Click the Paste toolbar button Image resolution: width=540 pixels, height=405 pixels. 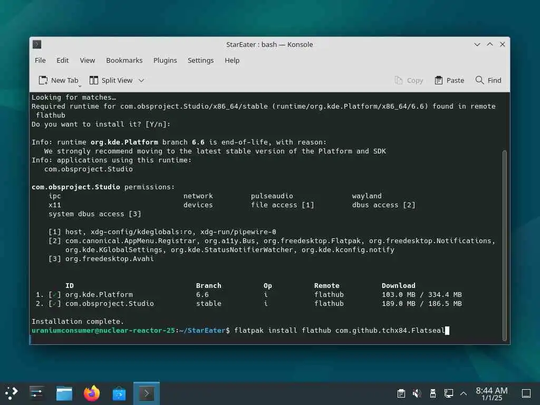coord(449,80)
